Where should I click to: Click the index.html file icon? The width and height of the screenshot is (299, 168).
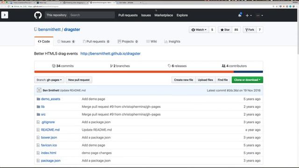point(38,153)
